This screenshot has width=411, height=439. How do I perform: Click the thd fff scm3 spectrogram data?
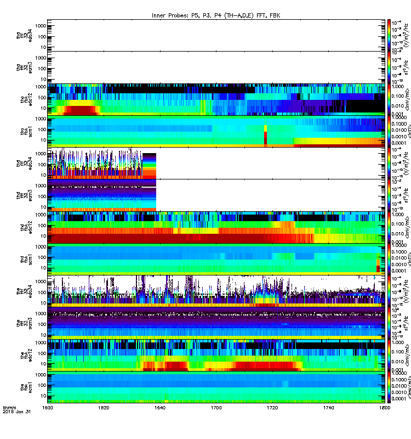pos(102,195)
